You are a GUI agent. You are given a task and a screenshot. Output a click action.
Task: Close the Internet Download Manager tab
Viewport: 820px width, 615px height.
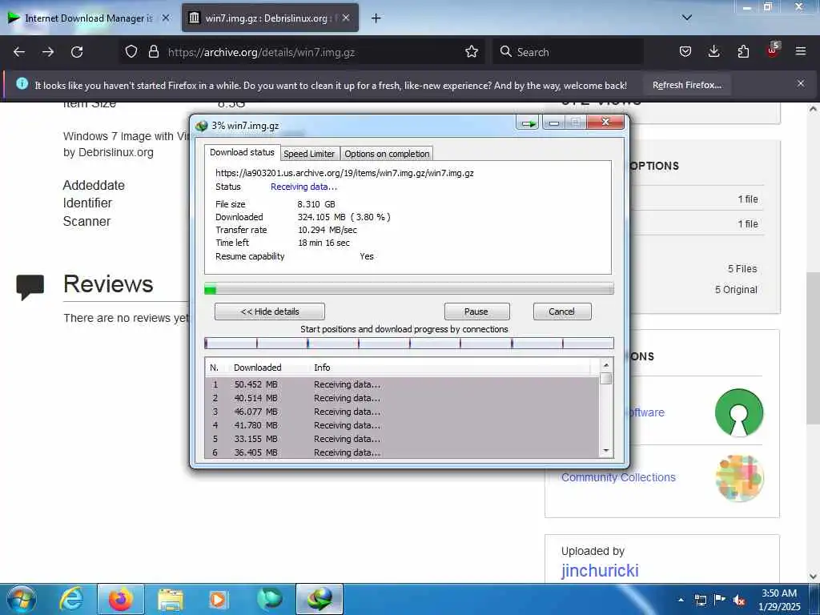[x=166, y=18]
